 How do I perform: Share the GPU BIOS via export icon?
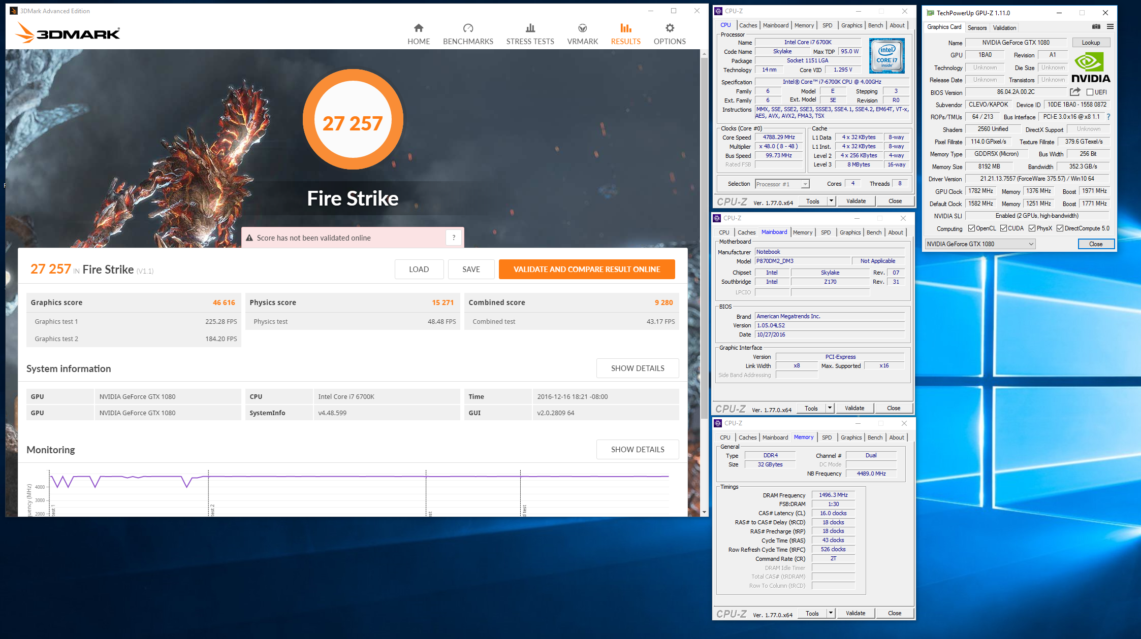[x=1075, y=92]
